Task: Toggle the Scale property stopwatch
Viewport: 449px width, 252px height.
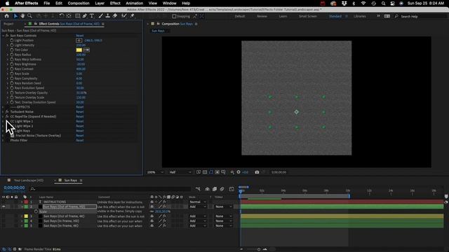Action: coord(36,211)
